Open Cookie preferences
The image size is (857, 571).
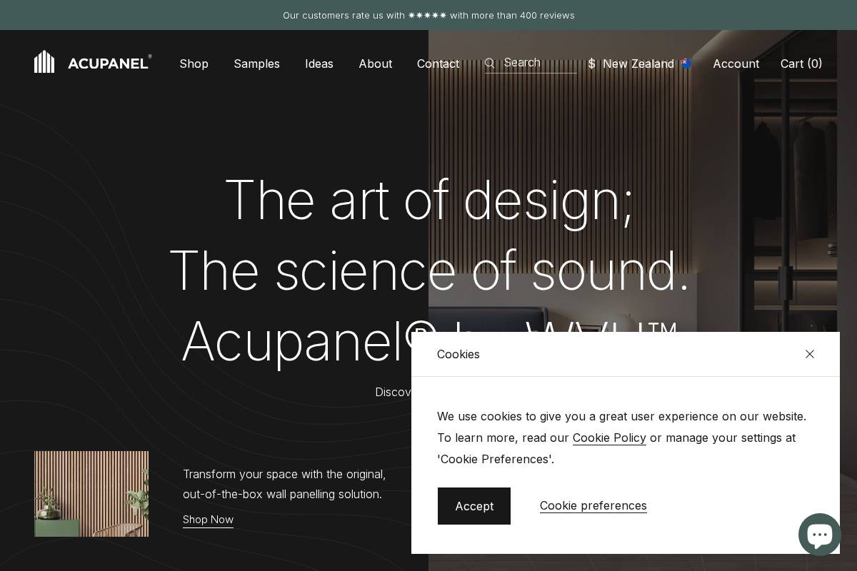pos(593,505)
